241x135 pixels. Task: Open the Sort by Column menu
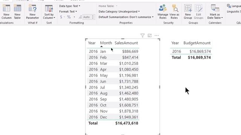49,12
